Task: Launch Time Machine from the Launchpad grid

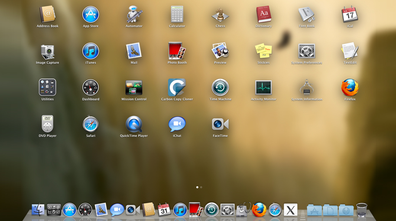Action: 220,88
